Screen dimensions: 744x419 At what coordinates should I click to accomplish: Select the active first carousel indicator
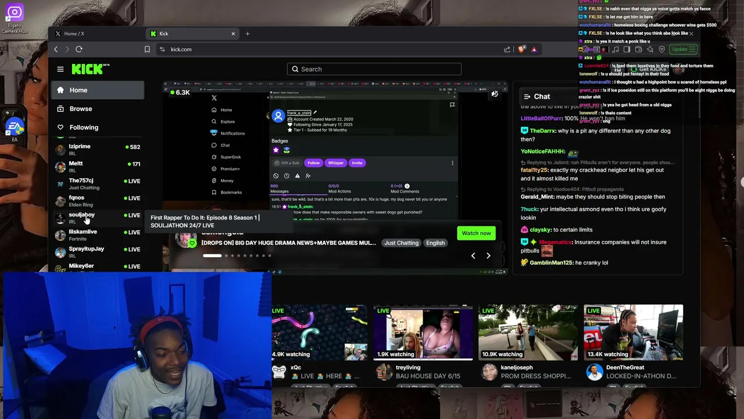pos(212,255)
